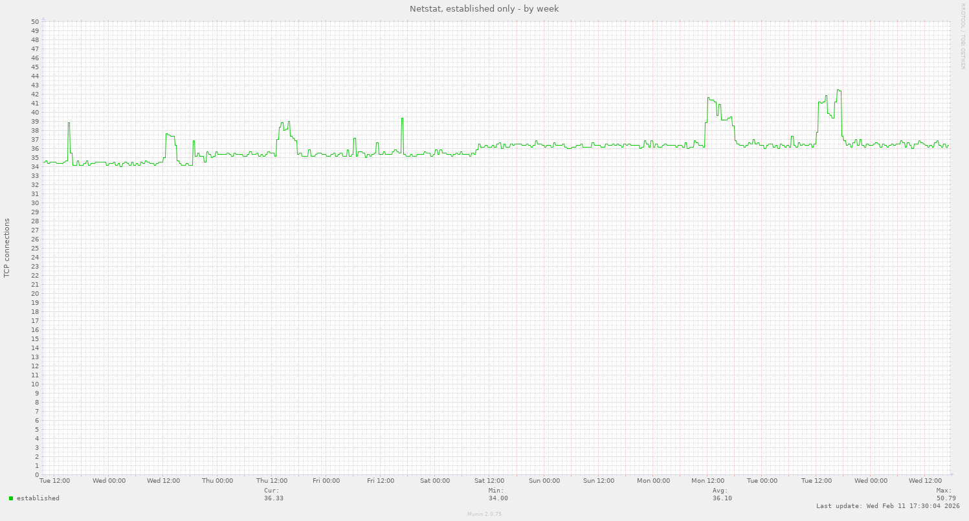This screenshot has width=969, height=521.
Task: Toggle the TCP connections axis label
Action: click(x=7, y=246)
